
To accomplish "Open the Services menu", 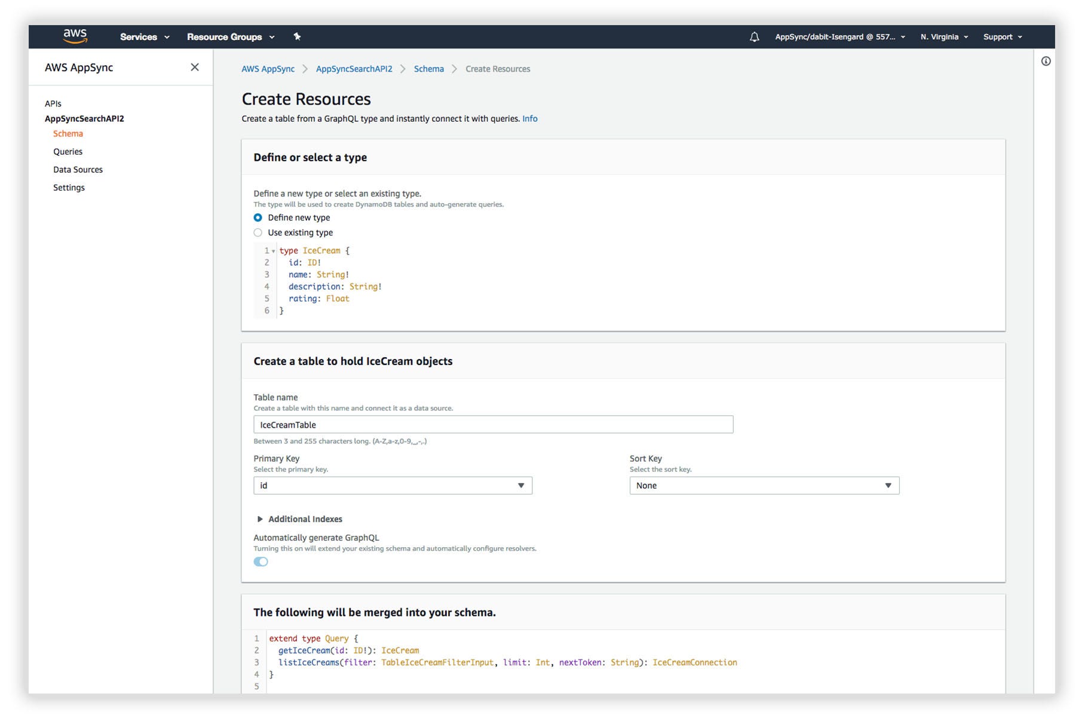I will click(145, 37).
